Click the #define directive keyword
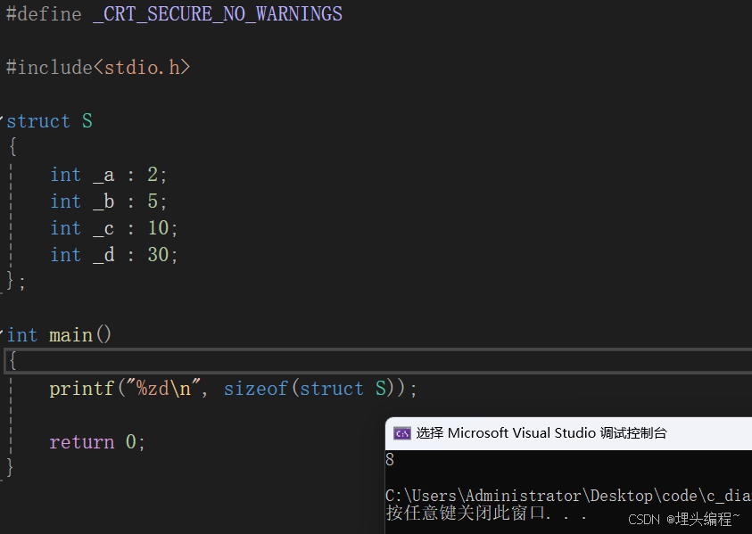Screen dimensions: 752x534 tap(44, 14)
